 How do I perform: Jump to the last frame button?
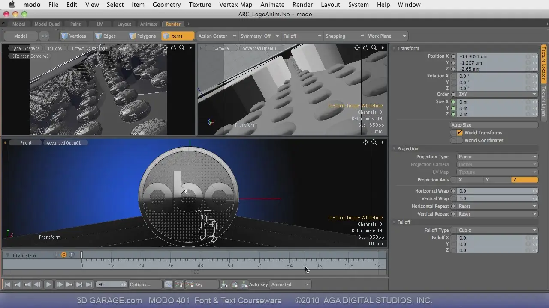click(x=89, y=284)
